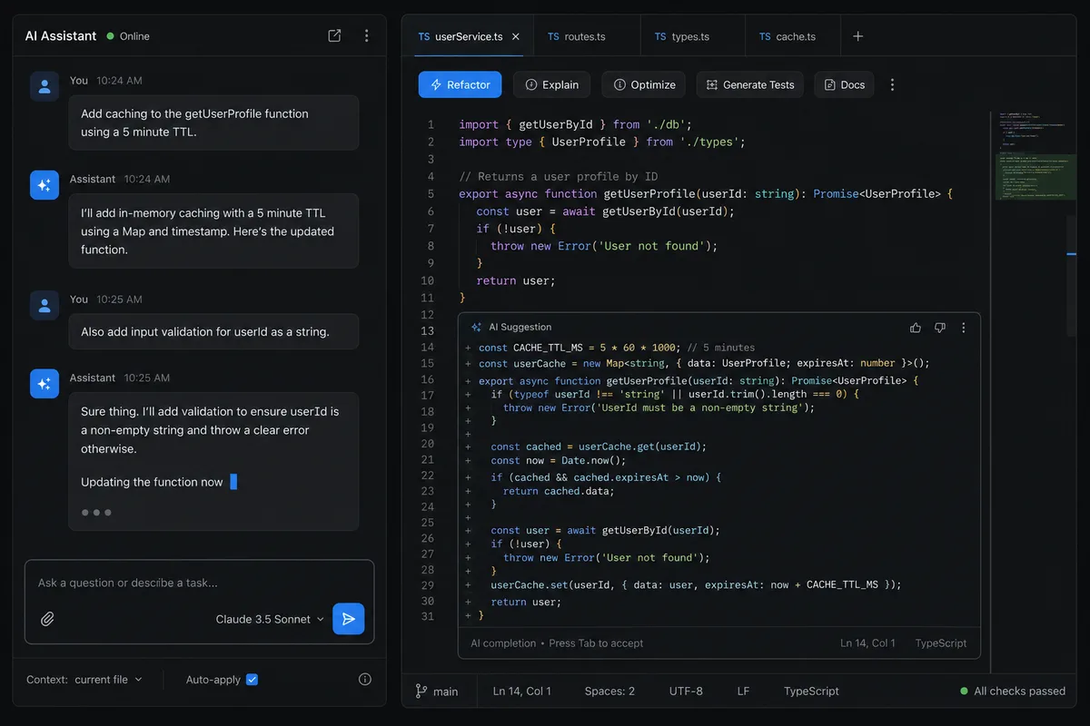Click the green Online status dot
The image size is (1090, 726).
[x=111, y=36]
